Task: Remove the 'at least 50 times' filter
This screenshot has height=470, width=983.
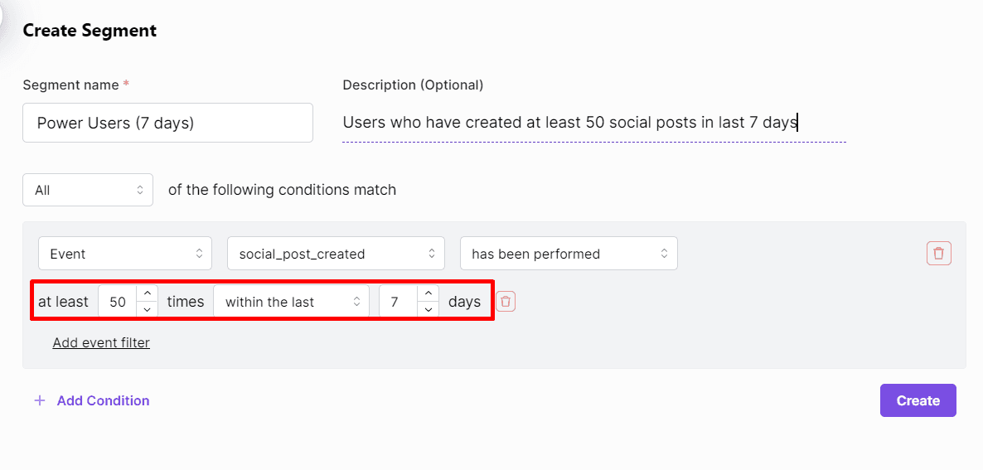Action: pos(506,302)
